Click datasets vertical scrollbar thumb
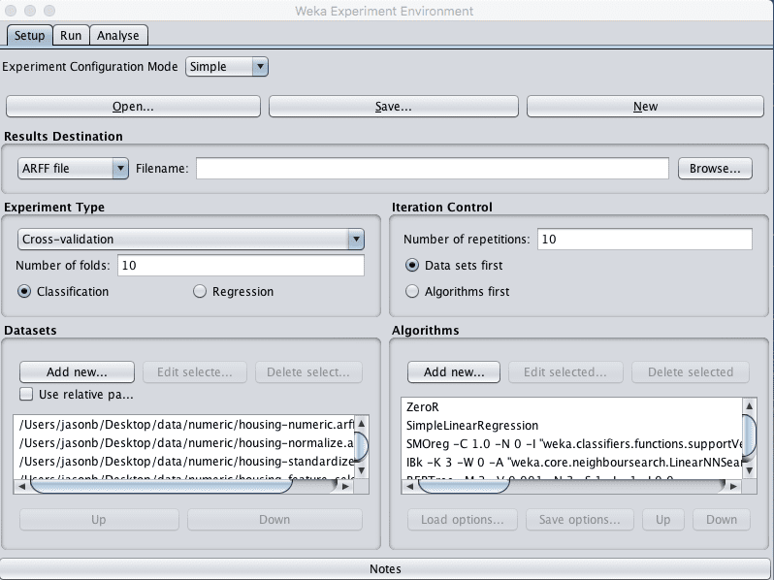774x580 pixels. click(x=362, y=447)
